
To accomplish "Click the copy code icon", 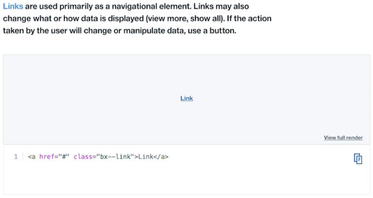I will click(358, 159).
